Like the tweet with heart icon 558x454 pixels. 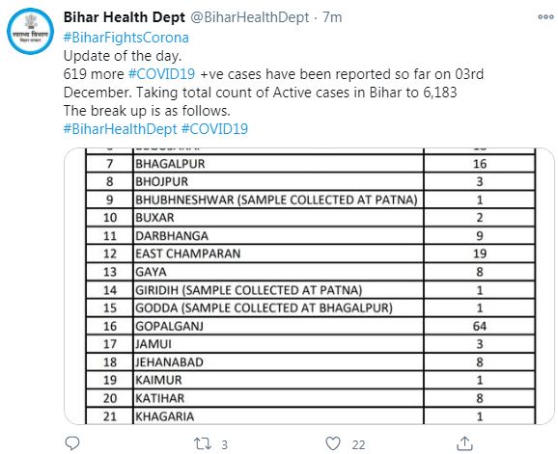pyautogui.click(x=333, y=443)
